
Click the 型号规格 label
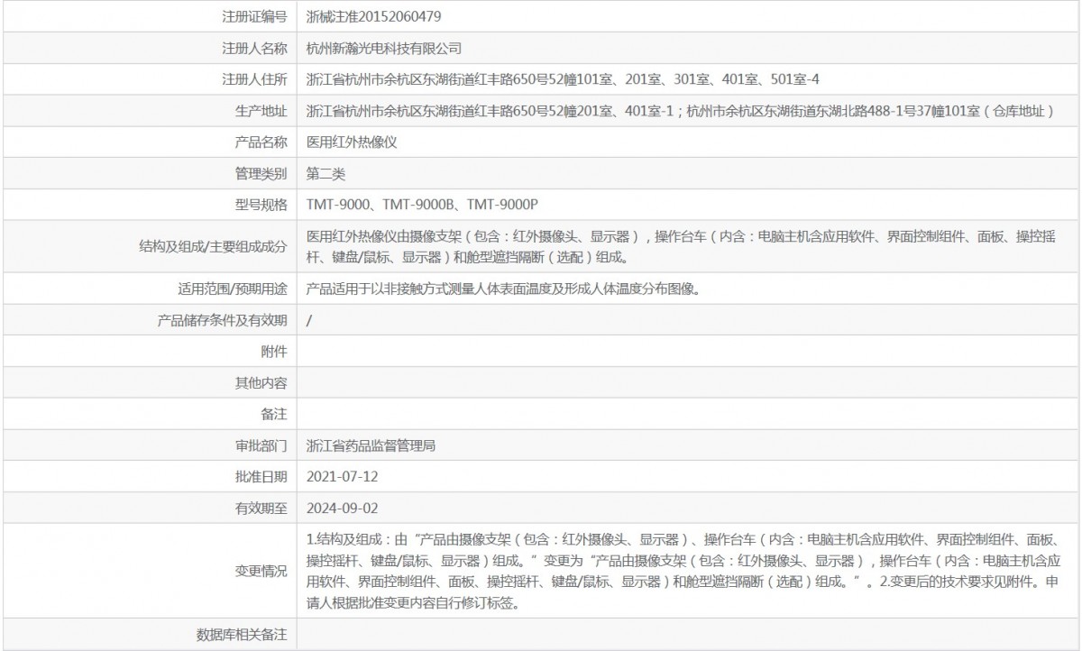261,206
